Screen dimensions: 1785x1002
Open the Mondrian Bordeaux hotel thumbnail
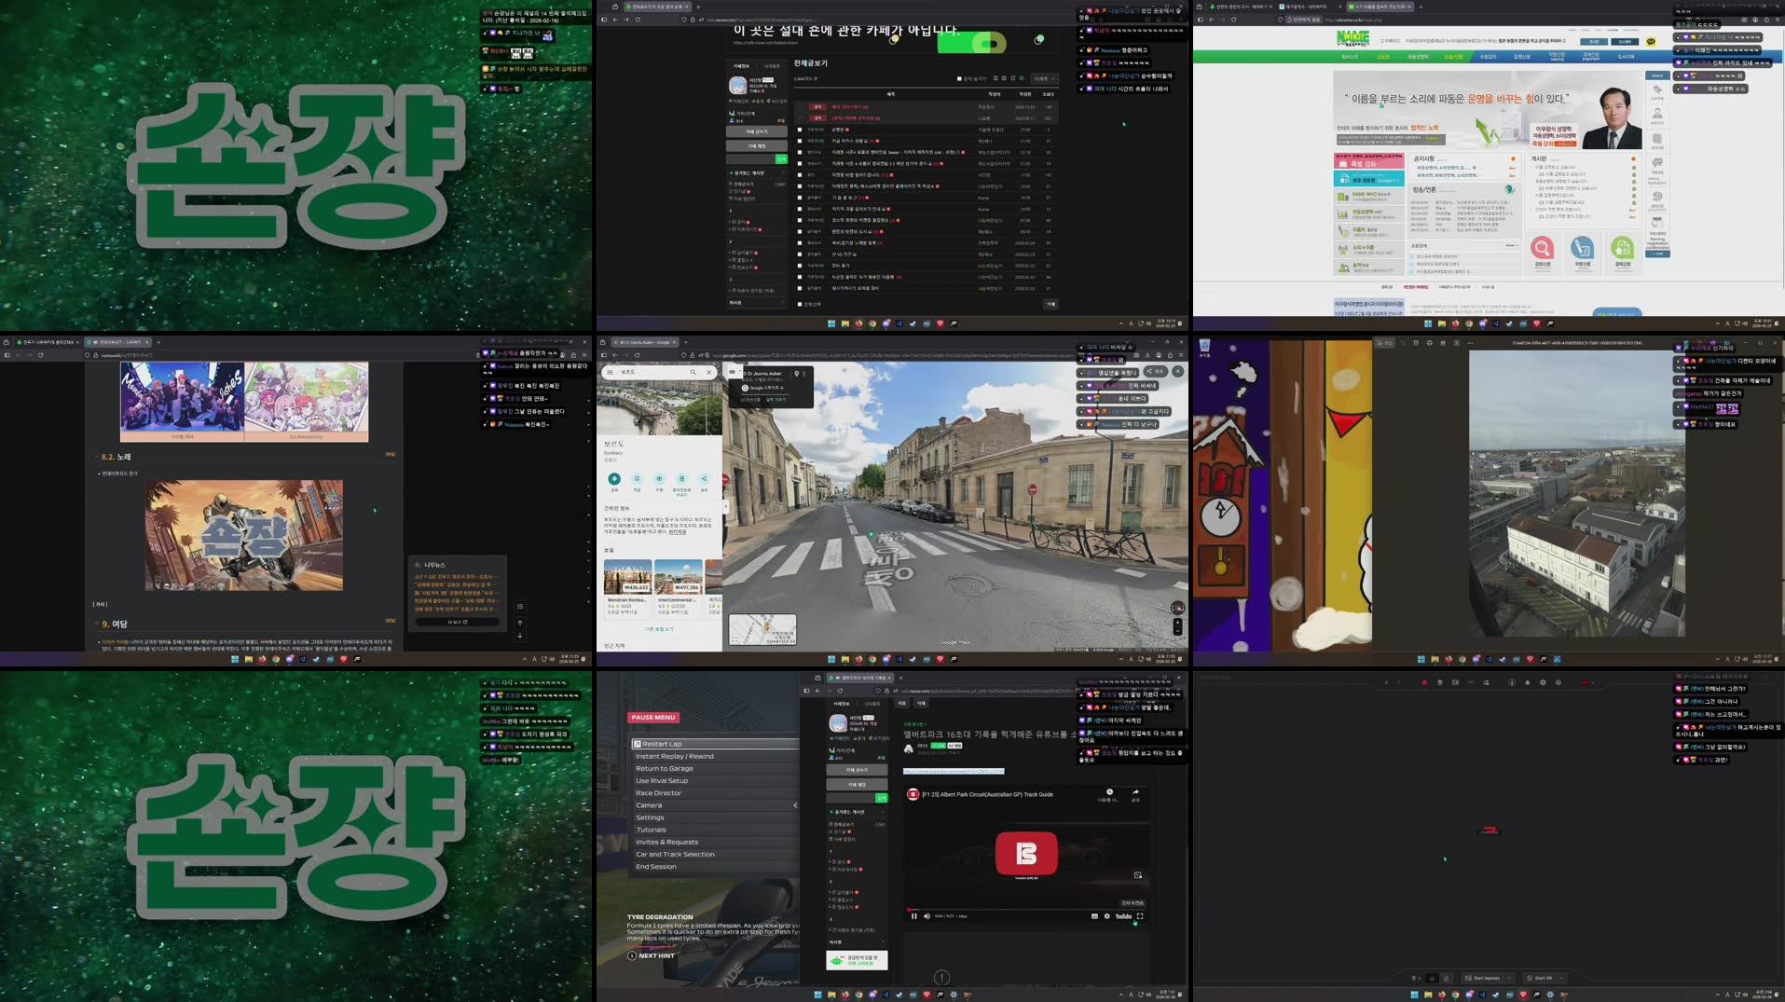click(x=627, y=577)
